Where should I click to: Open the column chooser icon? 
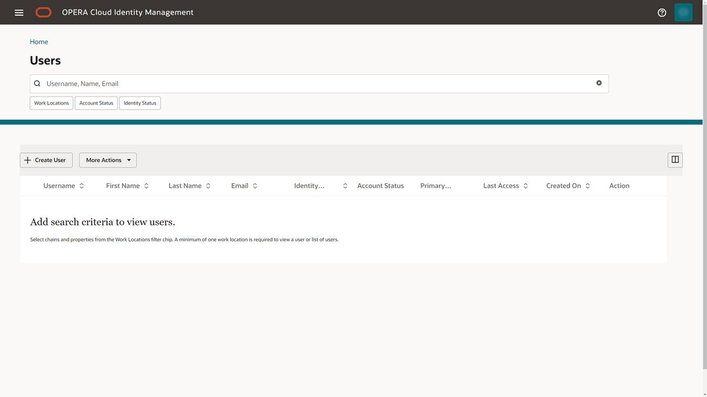pyautogui.click(x=675, y=160)
